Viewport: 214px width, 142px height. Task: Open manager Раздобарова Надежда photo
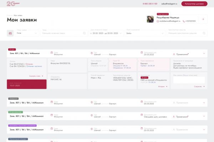point(150,19)
